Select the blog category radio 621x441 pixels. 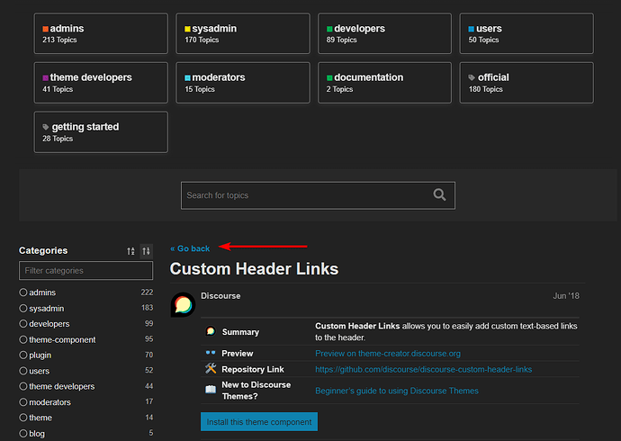pos(23,433)
